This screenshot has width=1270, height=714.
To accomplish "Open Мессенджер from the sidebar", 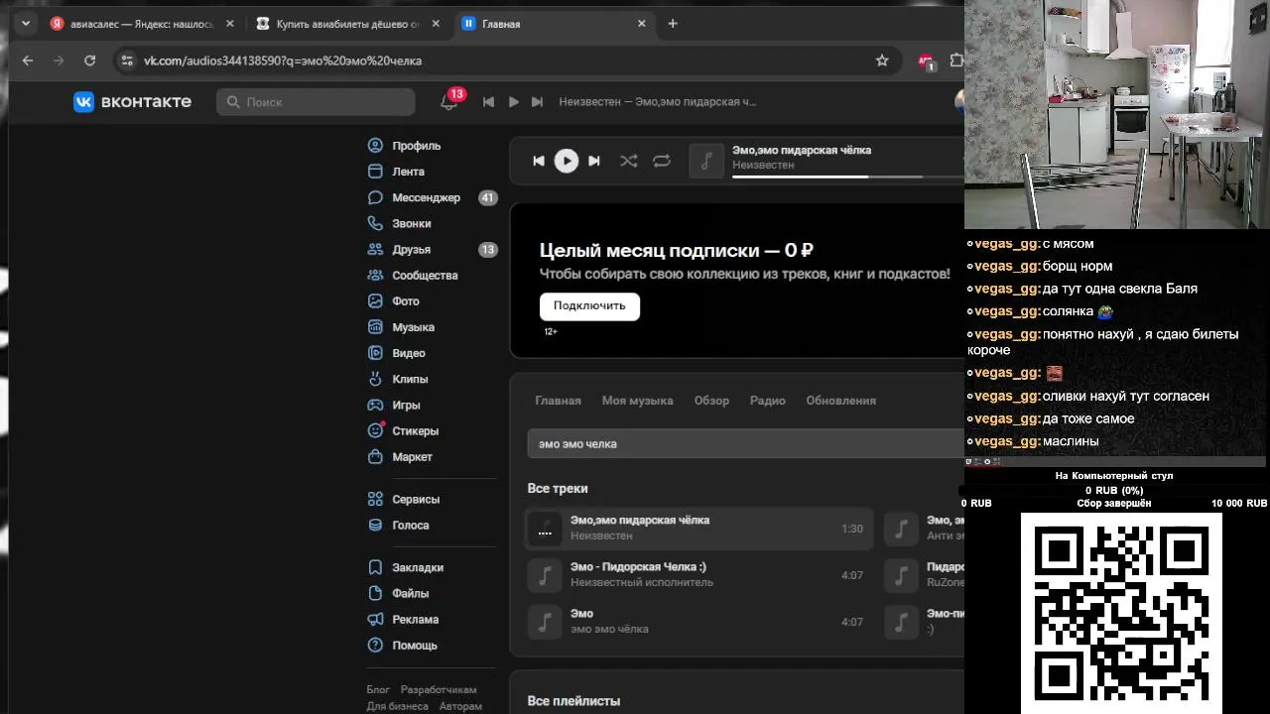I will click(425, 197).
